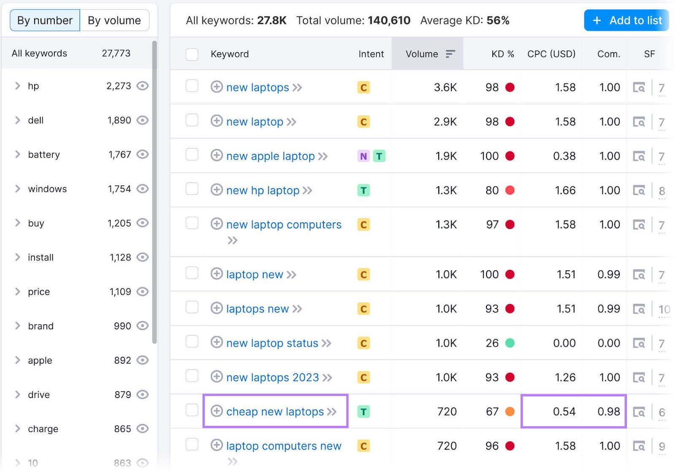Expand the "apple" keyword group
Image resolution: width=675 pixels, height=471 pixels.
click(x=17, y=360)
